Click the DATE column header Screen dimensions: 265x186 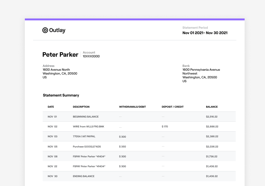point(51,107)
